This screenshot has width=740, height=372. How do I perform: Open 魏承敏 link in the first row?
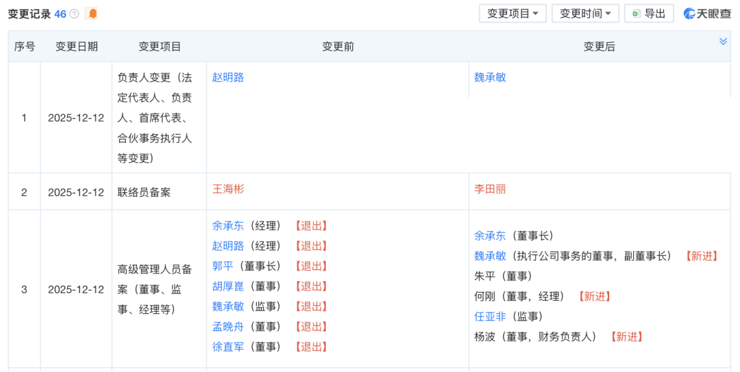tap(490, 77)
